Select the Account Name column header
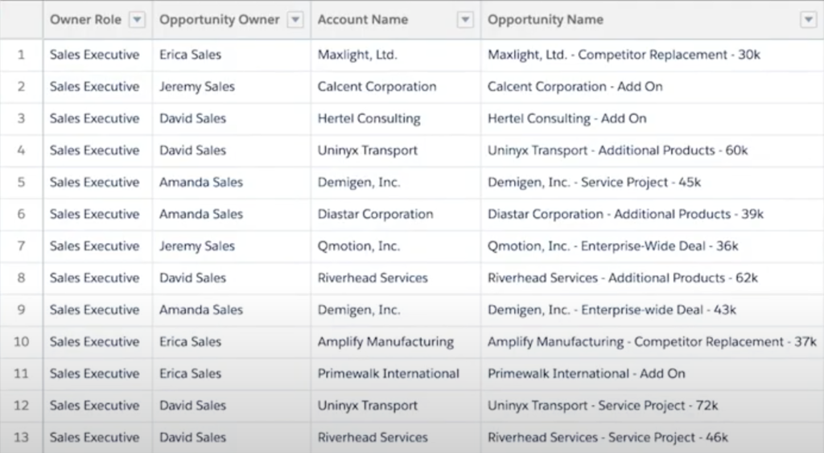Viewport: 824px width, 453px height. [363, 20]
